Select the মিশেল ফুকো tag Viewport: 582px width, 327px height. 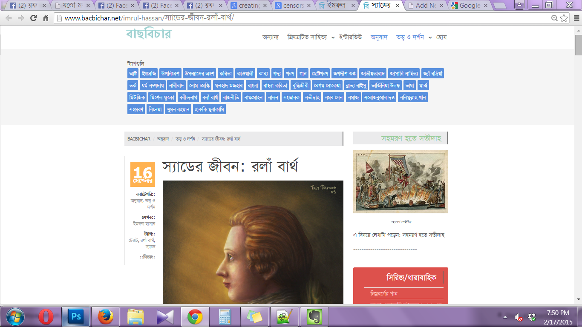(162, 97)
